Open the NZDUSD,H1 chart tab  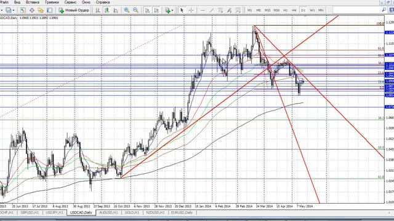(155, 212)
